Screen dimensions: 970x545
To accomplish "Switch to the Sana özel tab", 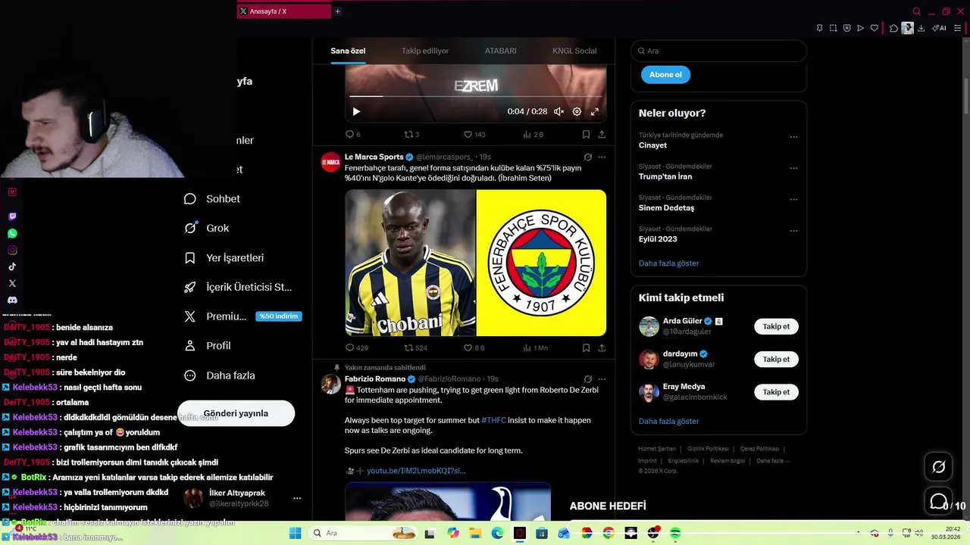I will point(348,51).
